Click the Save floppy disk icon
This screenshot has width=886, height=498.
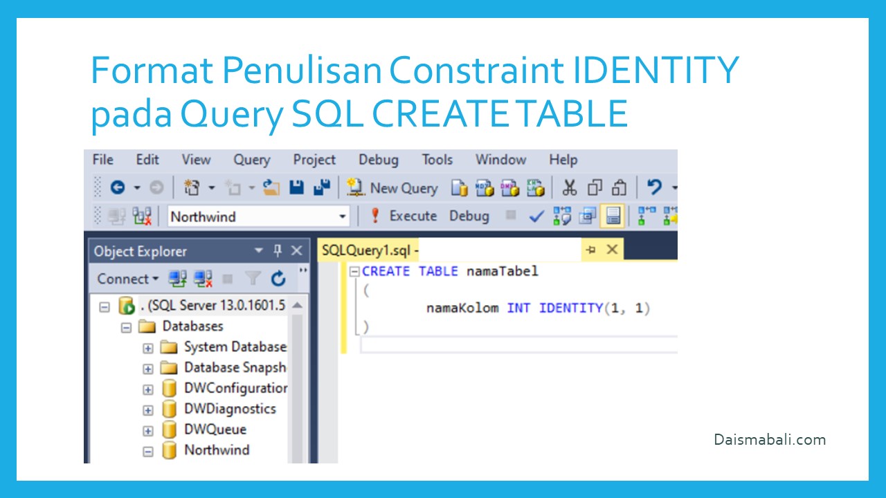(297, 187)
